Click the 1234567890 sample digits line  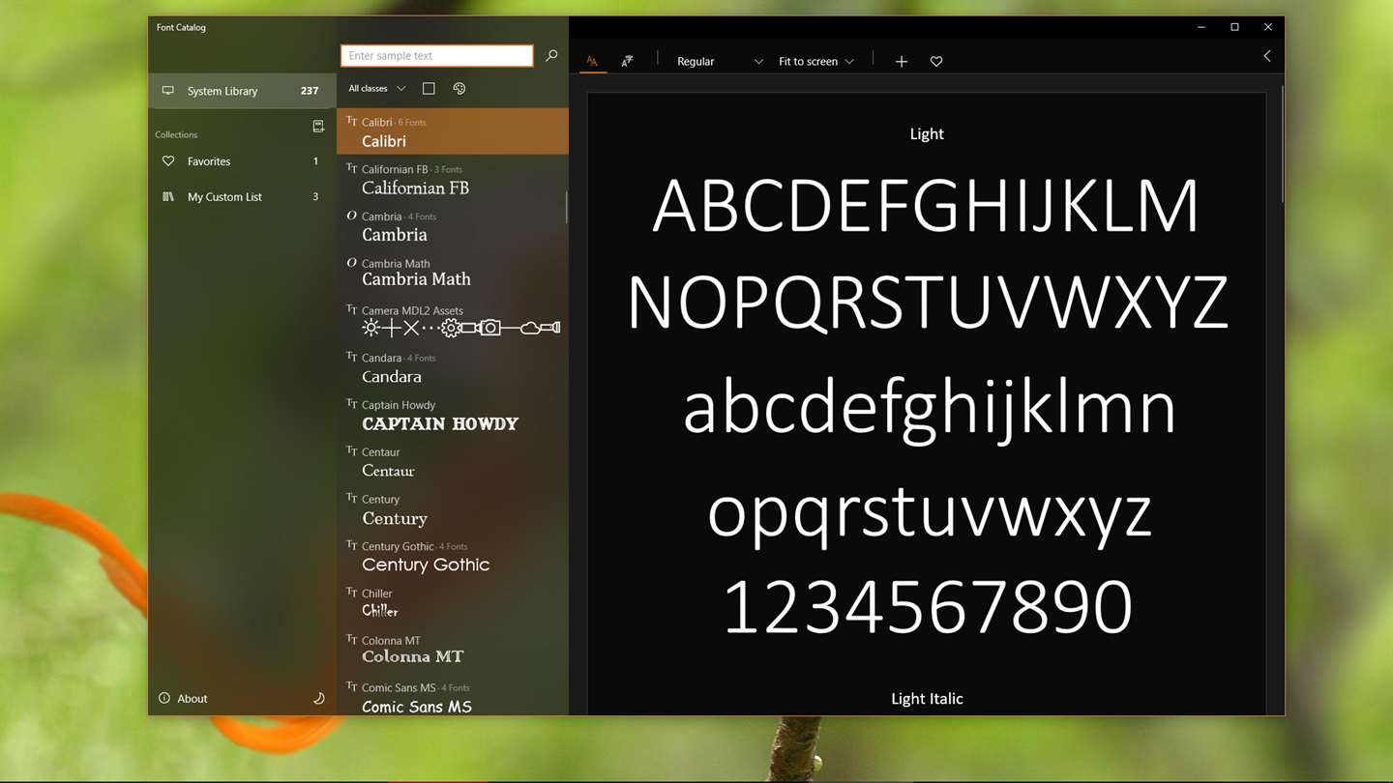pos(928,606)
